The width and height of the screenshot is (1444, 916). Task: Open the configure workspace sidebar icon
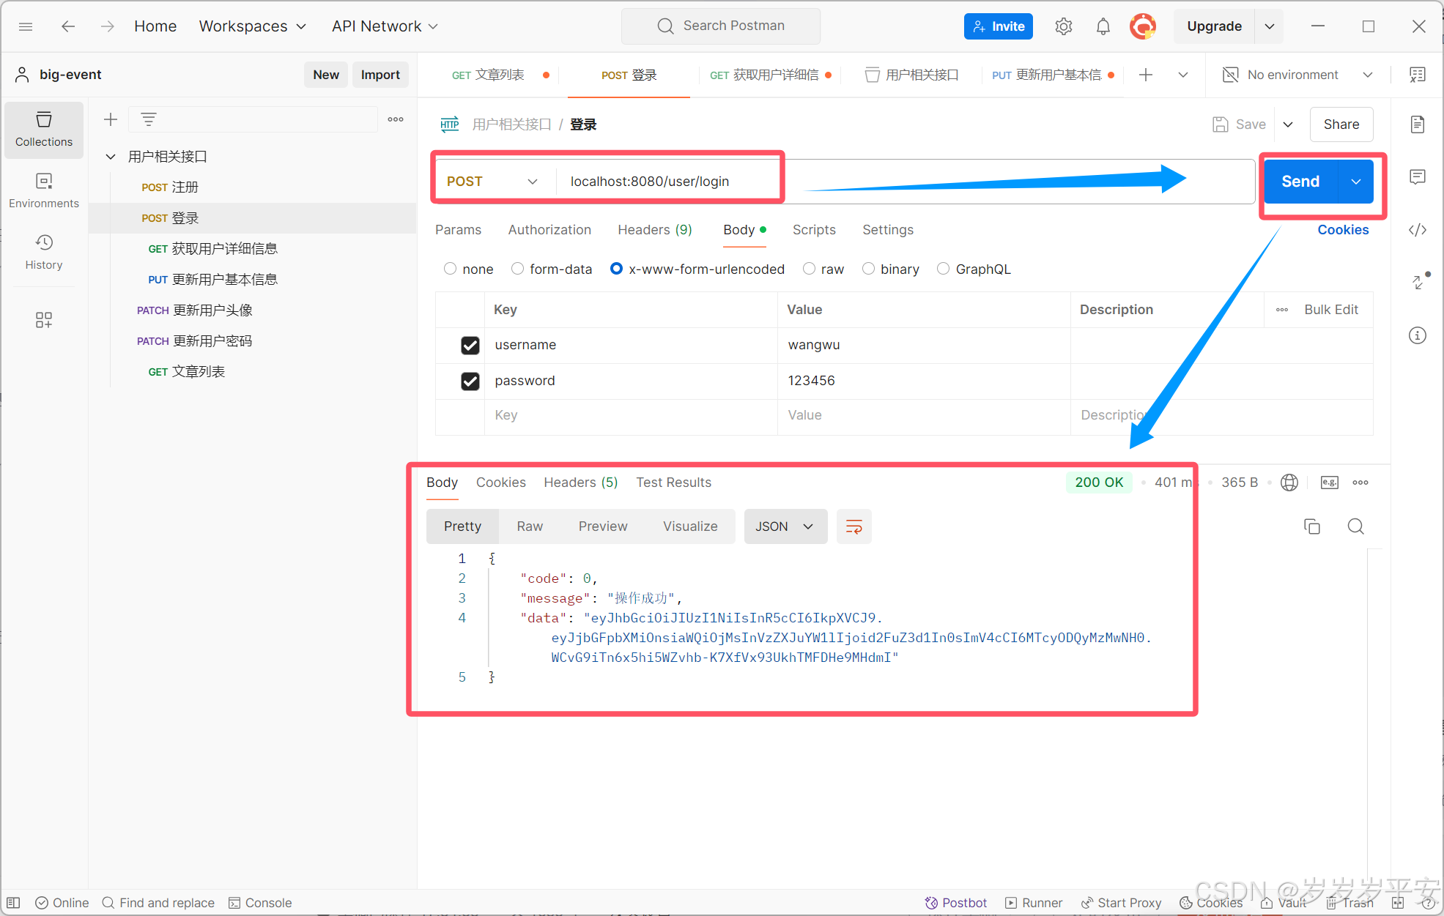point(44,319)
